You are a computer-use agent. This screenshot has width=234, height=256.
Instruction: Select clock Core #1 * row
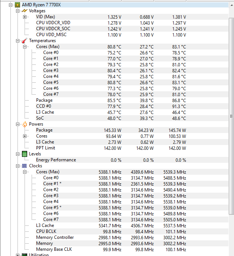(135, 184)
